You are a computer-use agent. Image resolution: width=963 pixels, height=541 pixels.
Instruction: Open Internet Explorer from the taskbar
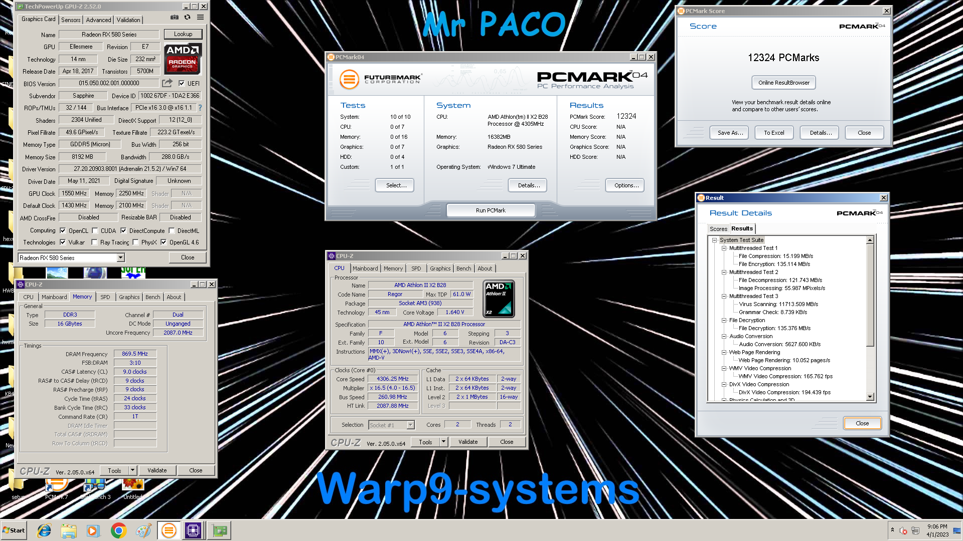click(44, 530)
